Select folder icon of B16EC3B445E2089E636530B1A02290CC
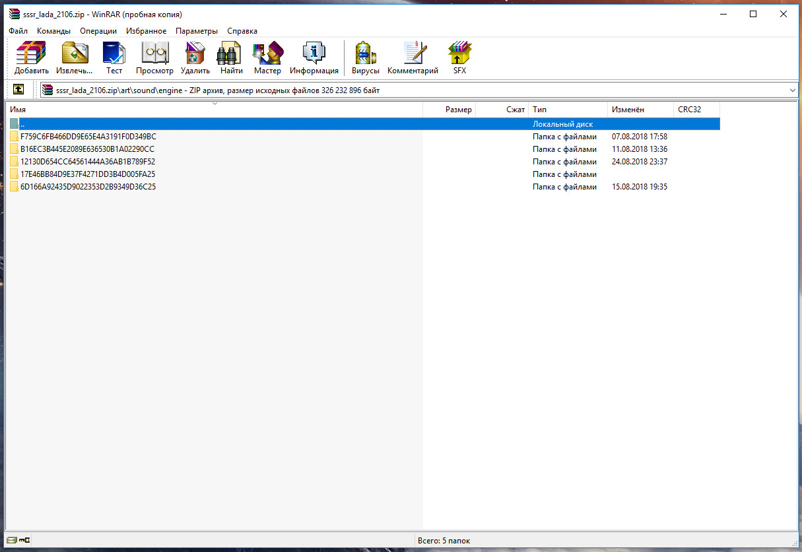This screenshot has width=802, height=552. coord(14,149)
